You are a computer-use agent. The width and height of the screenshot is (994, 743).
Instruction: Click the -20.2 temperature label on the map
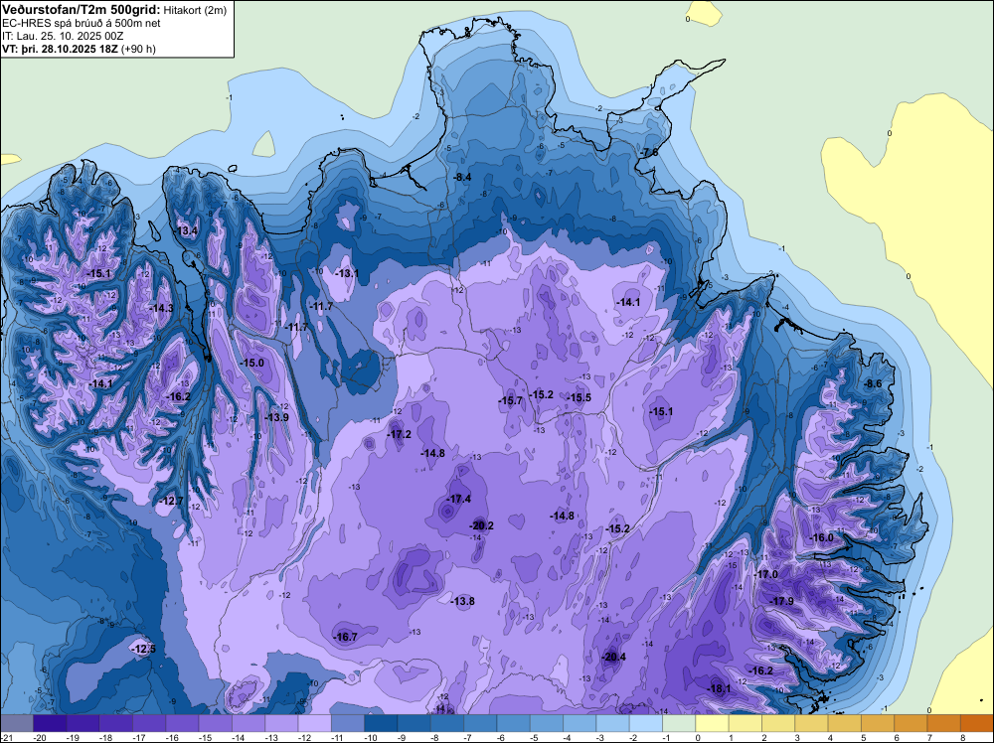coord(481,525)
